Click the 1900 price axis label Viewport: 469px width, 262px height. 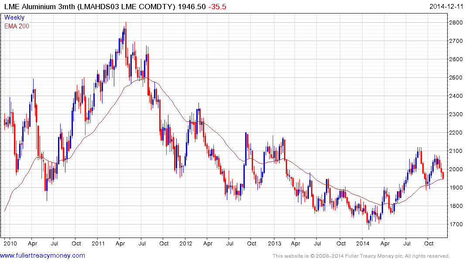click(x=456, y=188)
